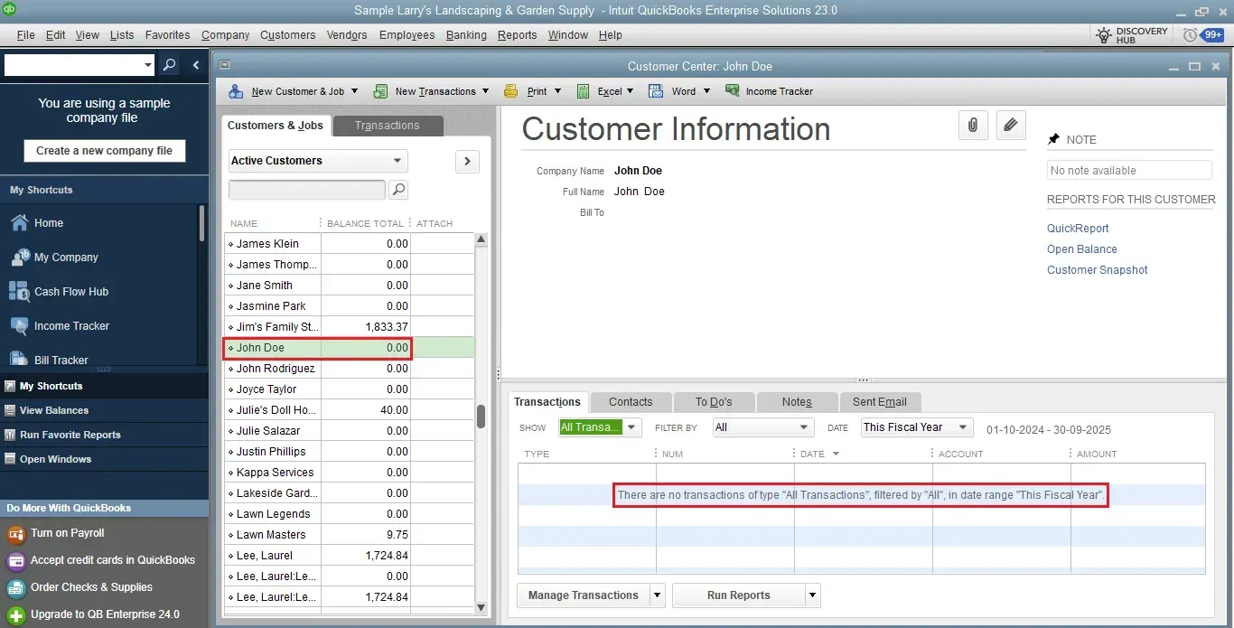Click Order Checks & Supplies icon

[x=16, y=587]
